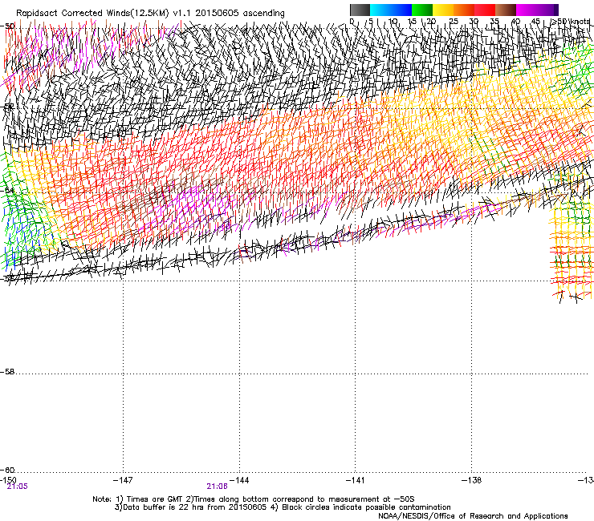This screenshot has width=594, height=521.
Task: Click the -138 longitude label
Action: [472, 480]
